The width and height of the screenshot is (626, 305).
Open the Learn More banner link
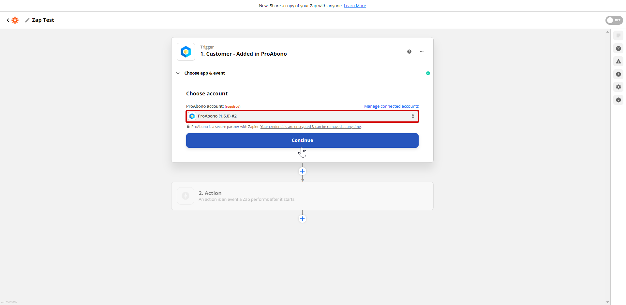point(355,6)
